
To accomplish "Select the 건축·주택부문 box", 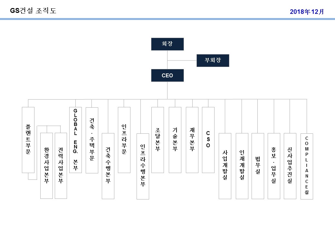I will point(92,140).
